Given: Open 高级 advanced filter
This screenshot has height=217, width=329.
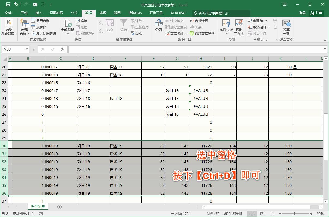Looking at the screenshot, I should point(136,33).
